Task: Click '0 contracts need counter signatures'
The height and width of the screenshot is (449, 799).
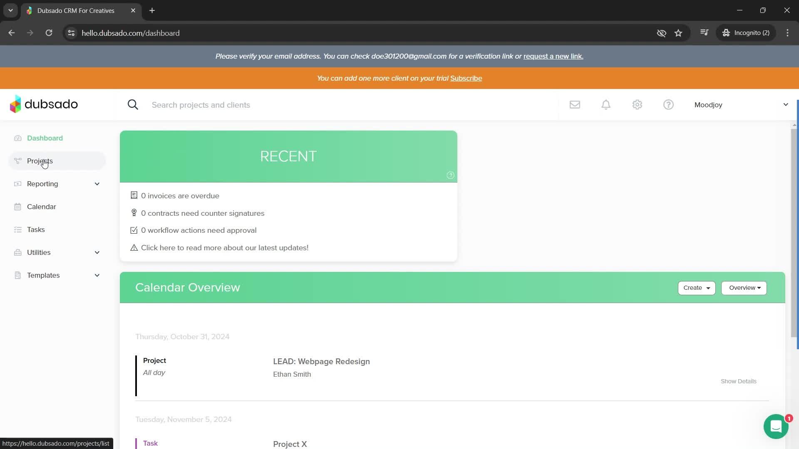Action: (203, 213)
